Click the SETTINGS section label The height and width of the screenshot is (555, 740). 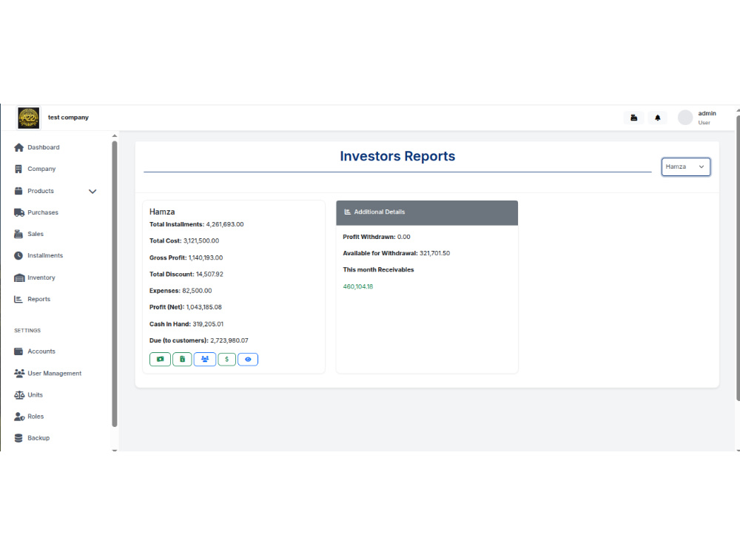pos(27,331)
